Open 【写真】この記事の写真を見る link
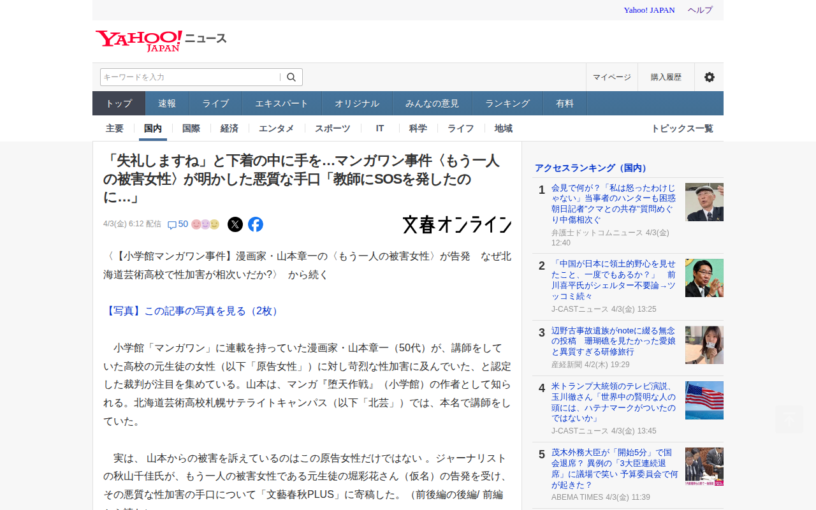The height and width of the screenshot is (510, 816). (193, 311)
